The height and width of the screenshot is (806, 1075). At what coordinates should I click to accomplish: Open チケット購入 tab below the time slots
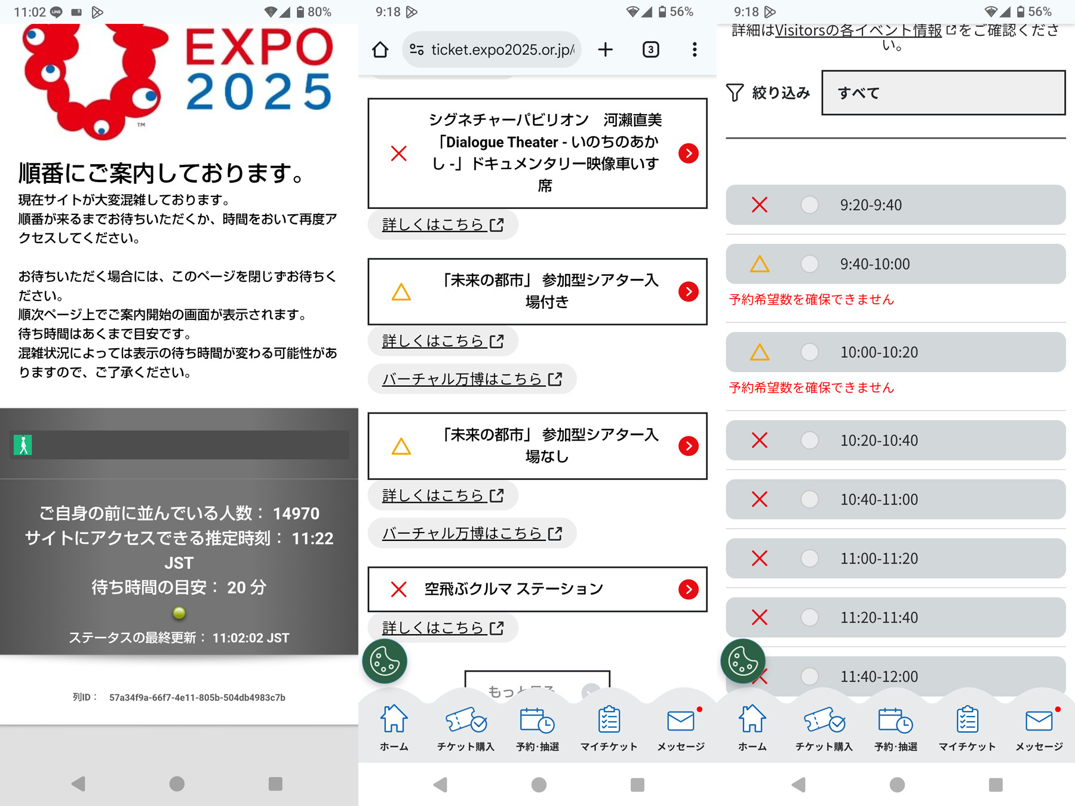pos(824,728)
